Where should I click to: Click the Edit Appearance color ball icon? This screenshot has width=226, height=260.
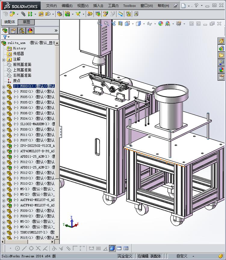(x=161, y=23)
